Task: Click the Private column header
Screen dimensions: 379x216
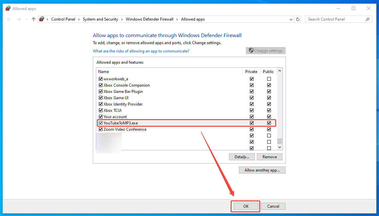Action: click(x=251, y=72)
